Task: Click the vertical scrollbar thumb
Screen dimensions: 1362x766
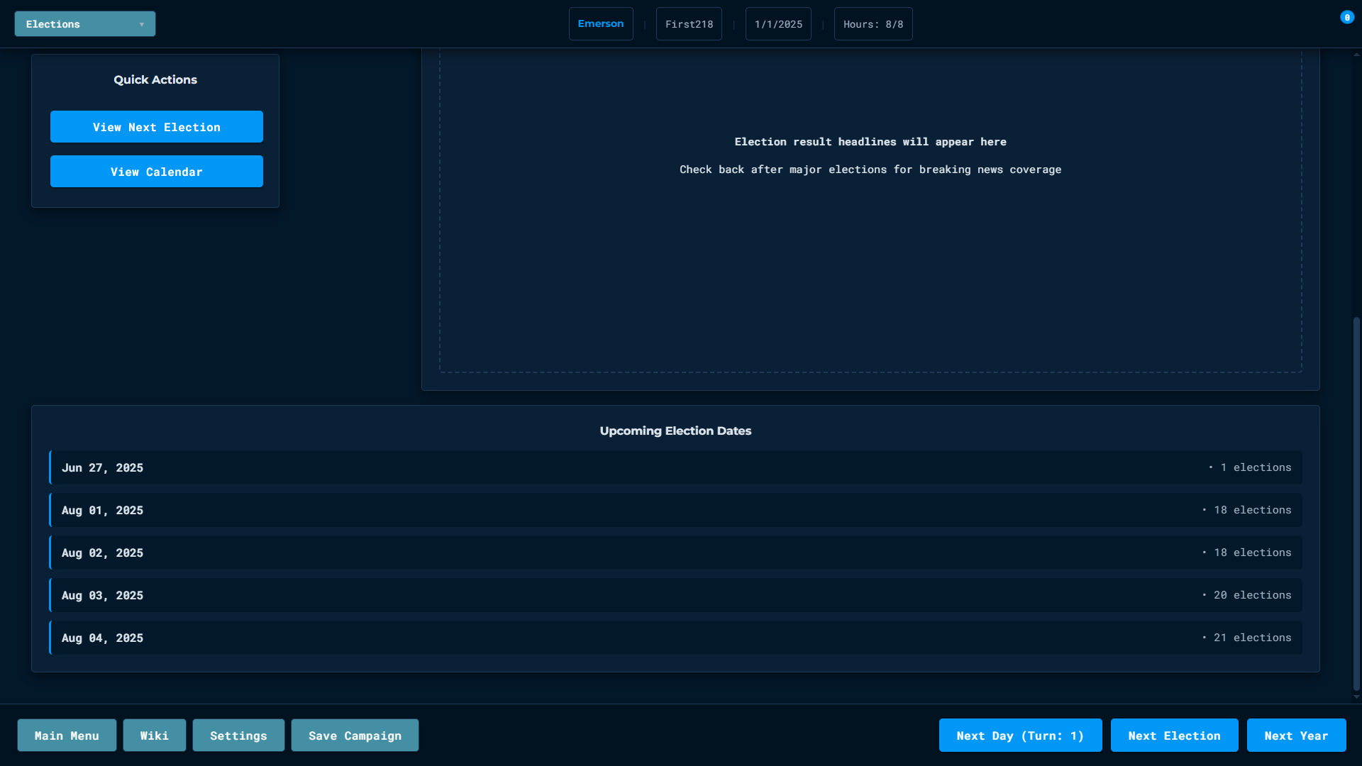Action: (1356, 504)
